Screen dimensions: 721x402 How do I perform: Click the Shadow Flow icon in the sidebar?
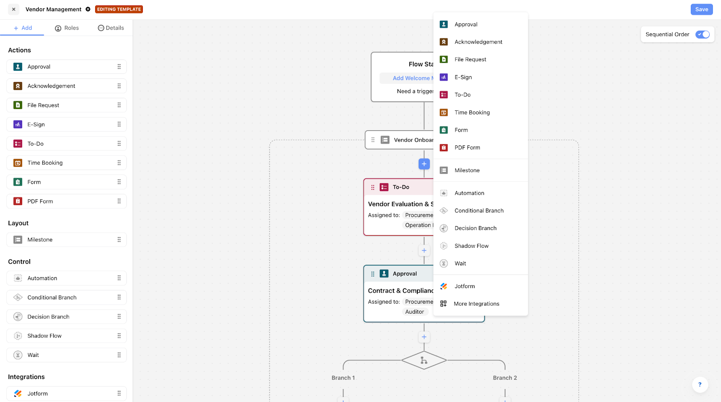18,336
